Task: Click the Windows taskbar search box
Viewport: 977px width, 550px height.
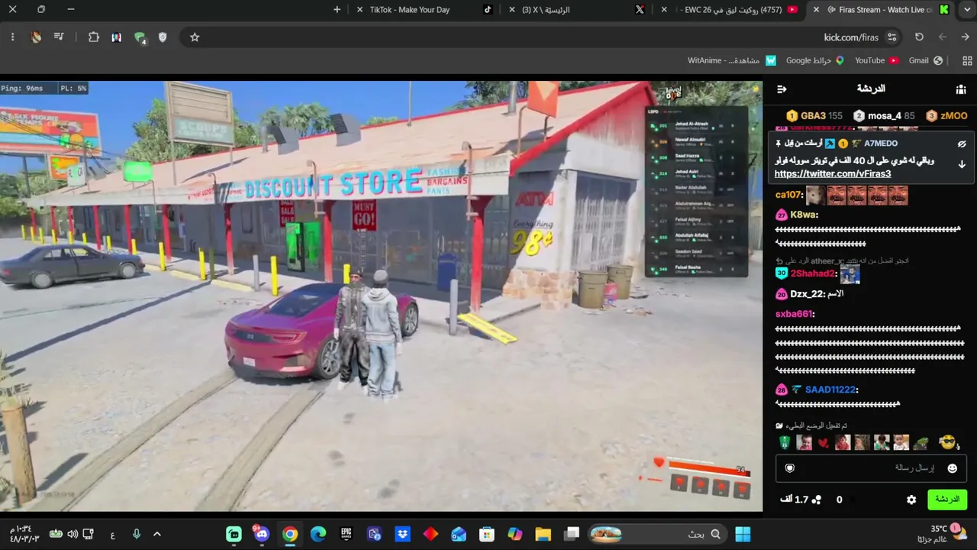Action: (x=657, y=534)
